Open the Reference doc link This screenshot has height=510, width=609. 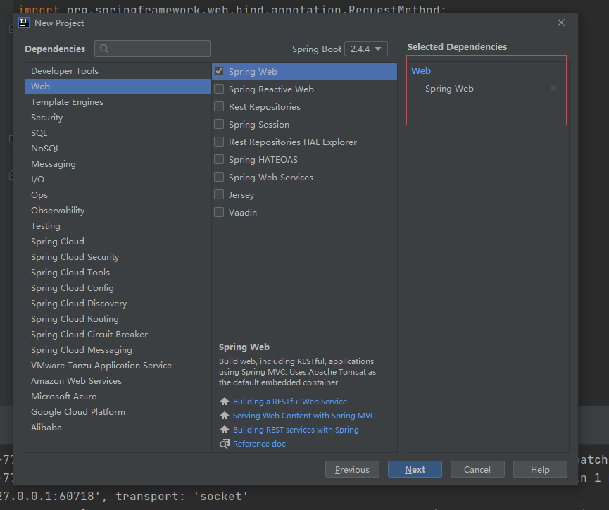(259, 444)
